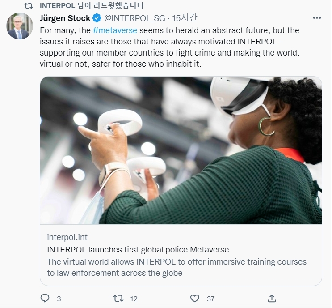The image size is (332, 308).
Task: Like the tweet with the heart icon
Action: 194,298
